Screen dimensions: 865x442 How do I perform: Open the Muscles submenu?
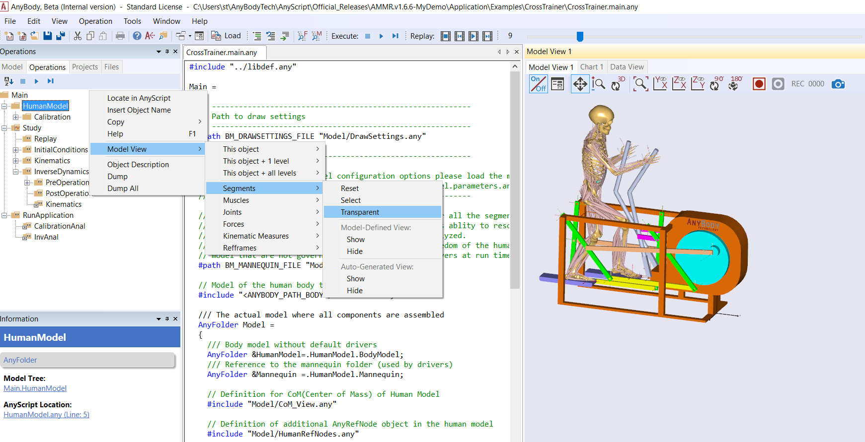pos(264,200)
